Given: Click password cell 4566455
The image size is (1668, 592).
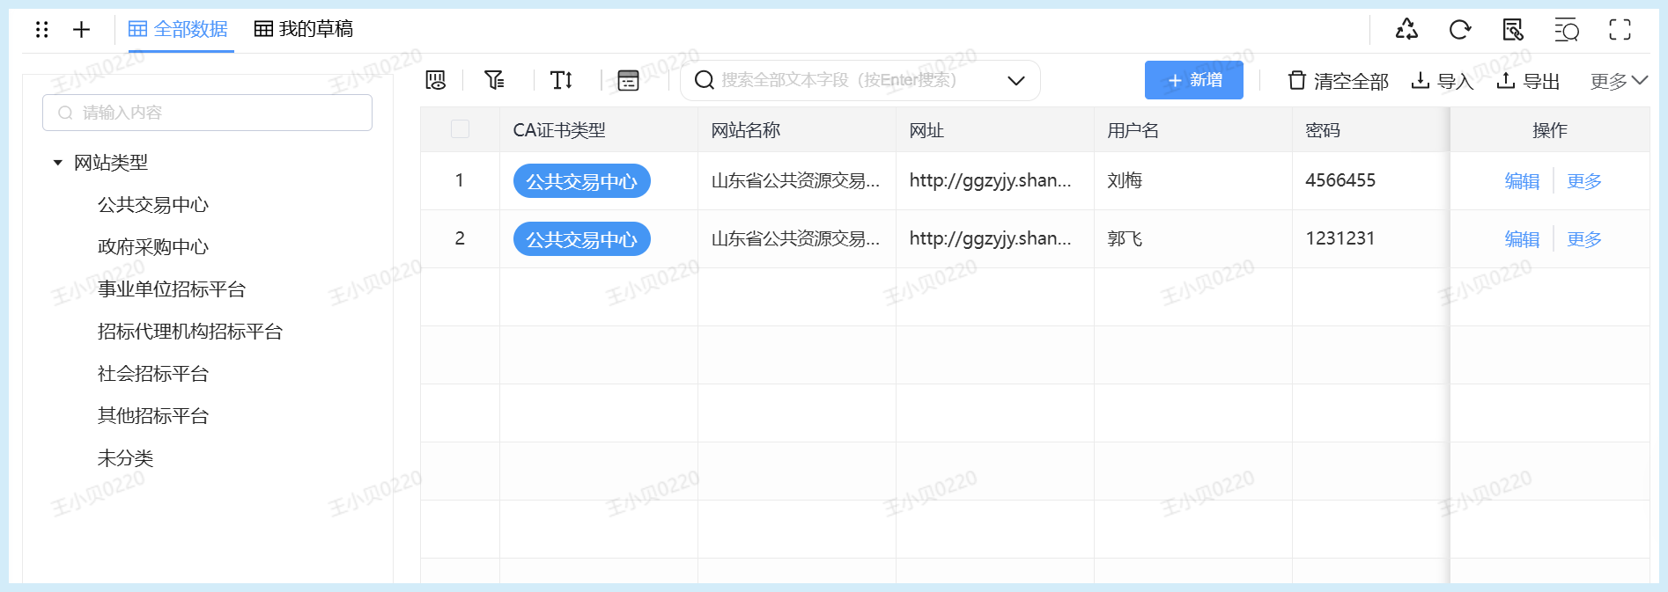Looking at the screenshot, I should coord(1370,180).
